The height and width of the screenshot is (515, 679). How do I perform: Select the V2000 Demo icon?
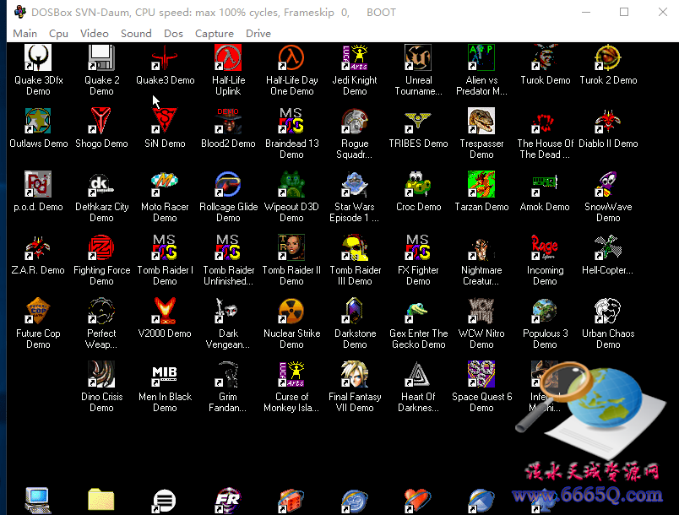coord(165,311)
